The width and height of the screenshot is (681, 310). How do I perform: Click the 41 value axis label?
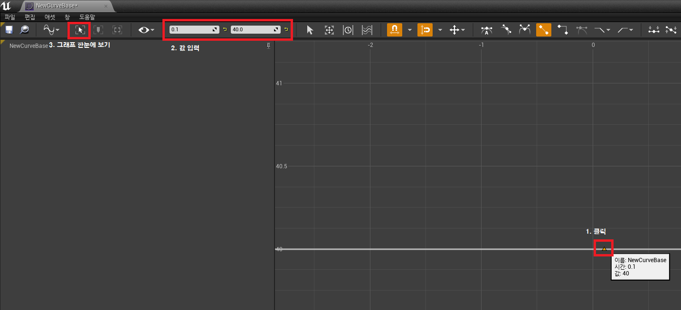tap(279, 83)
